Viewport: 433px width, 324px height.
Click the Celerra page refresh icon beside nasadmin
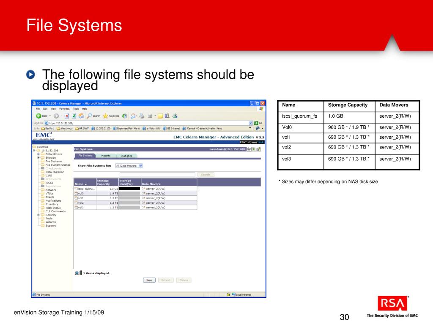[249, 149]
